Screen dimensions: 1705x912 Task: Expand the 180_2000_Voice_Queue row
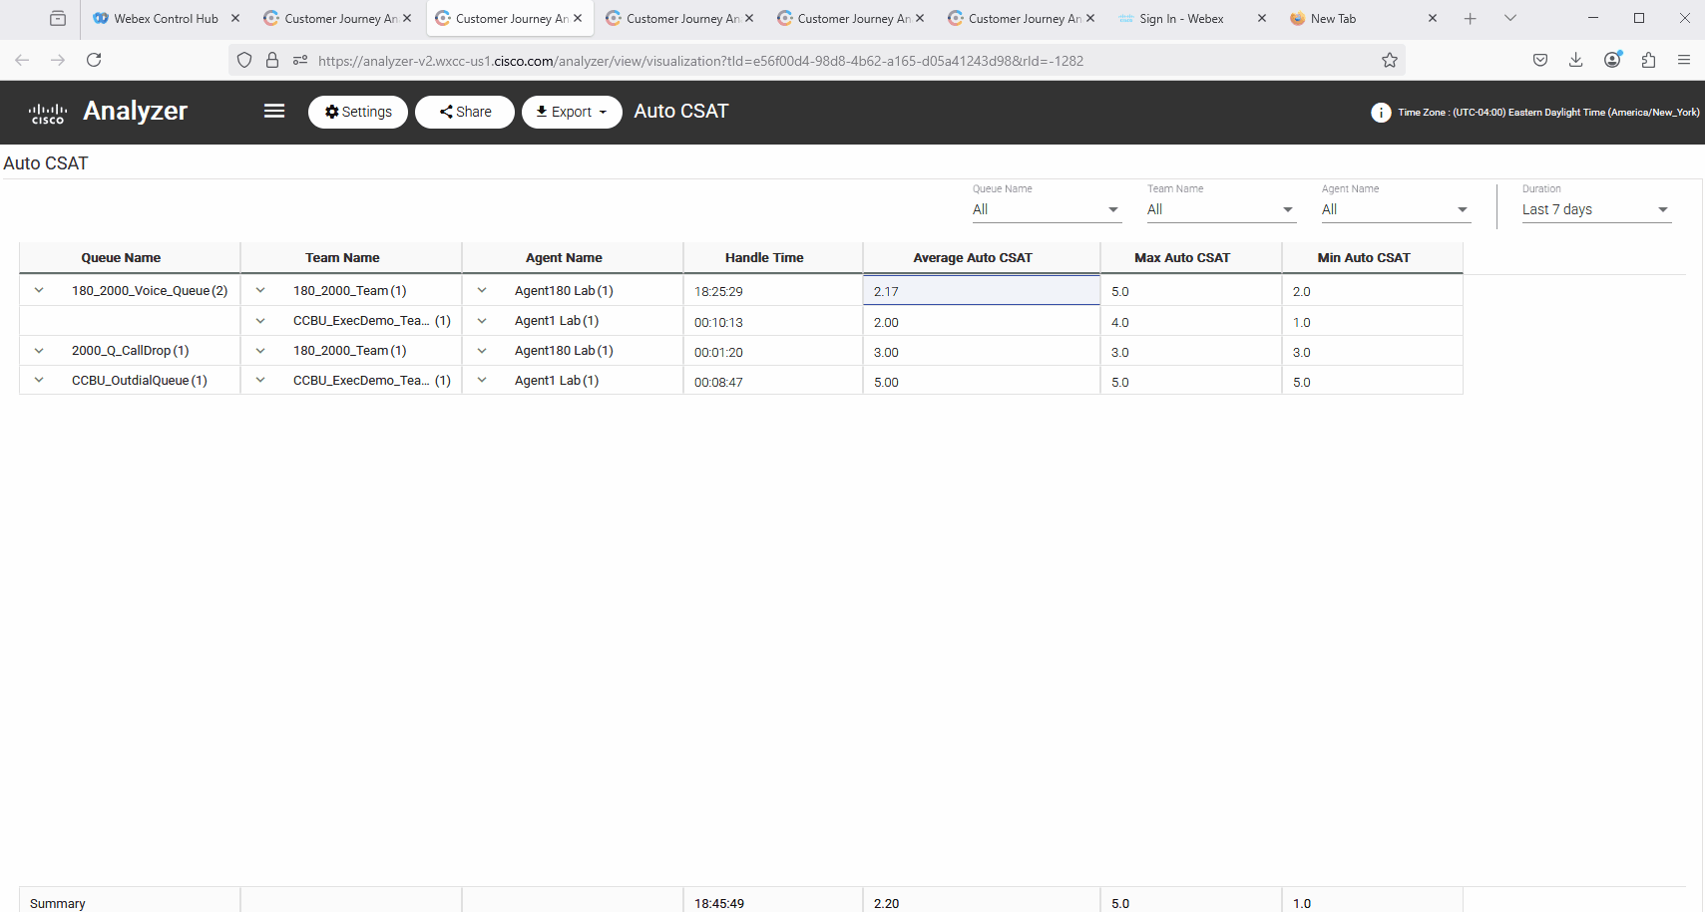pos(39,291)
